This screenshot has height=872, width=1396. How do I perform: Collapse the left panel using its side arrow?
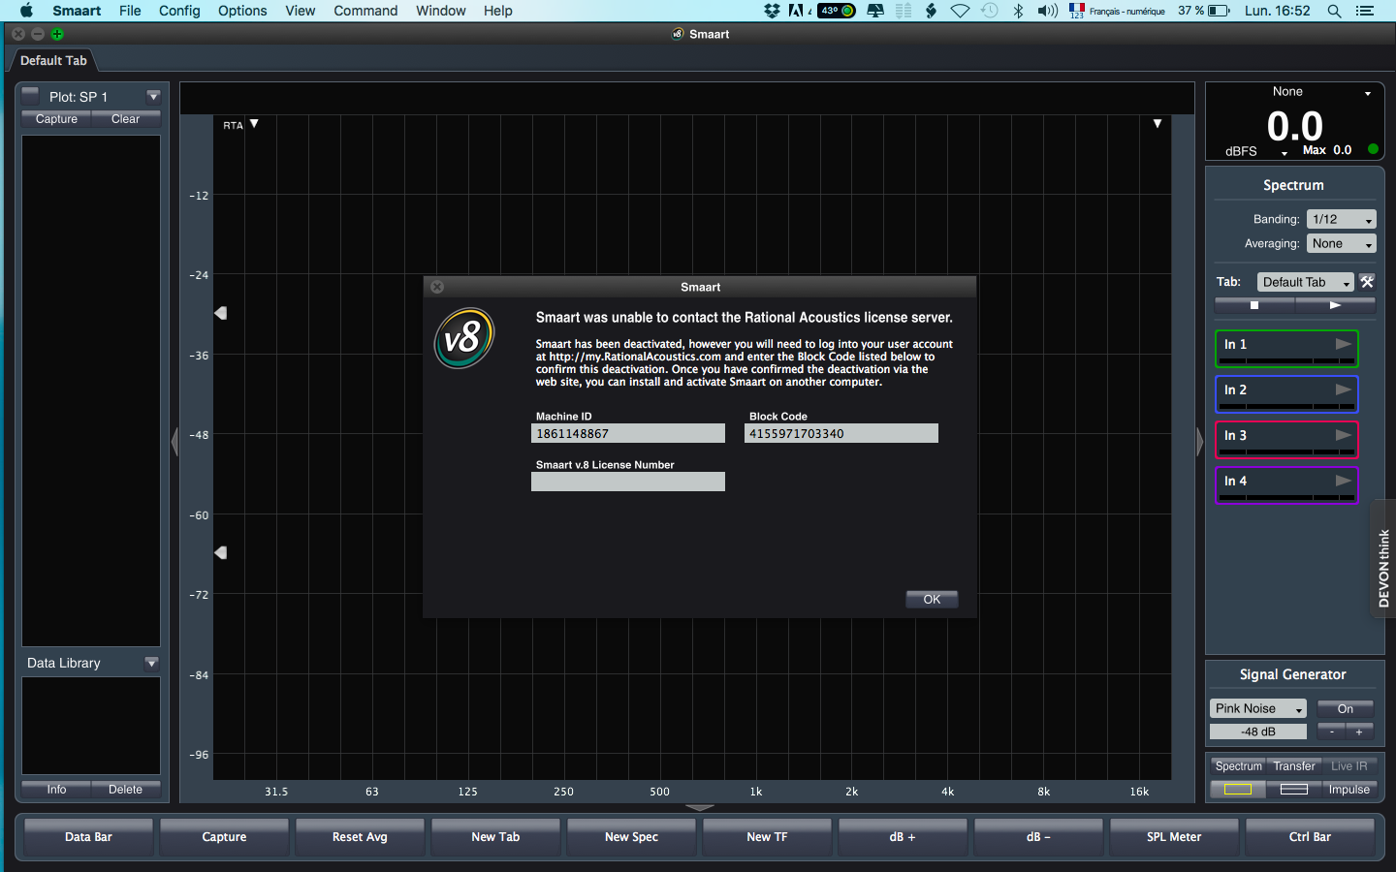(174, 442)
